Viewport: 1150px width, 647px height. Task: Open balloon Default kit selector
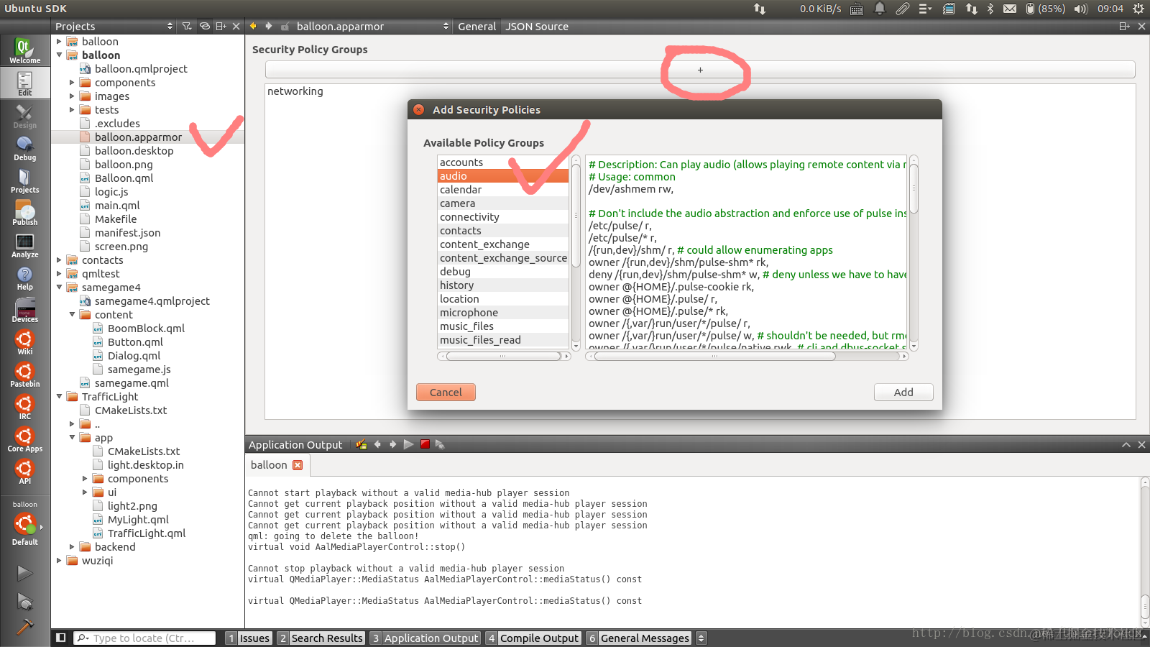tap(25, 523)
